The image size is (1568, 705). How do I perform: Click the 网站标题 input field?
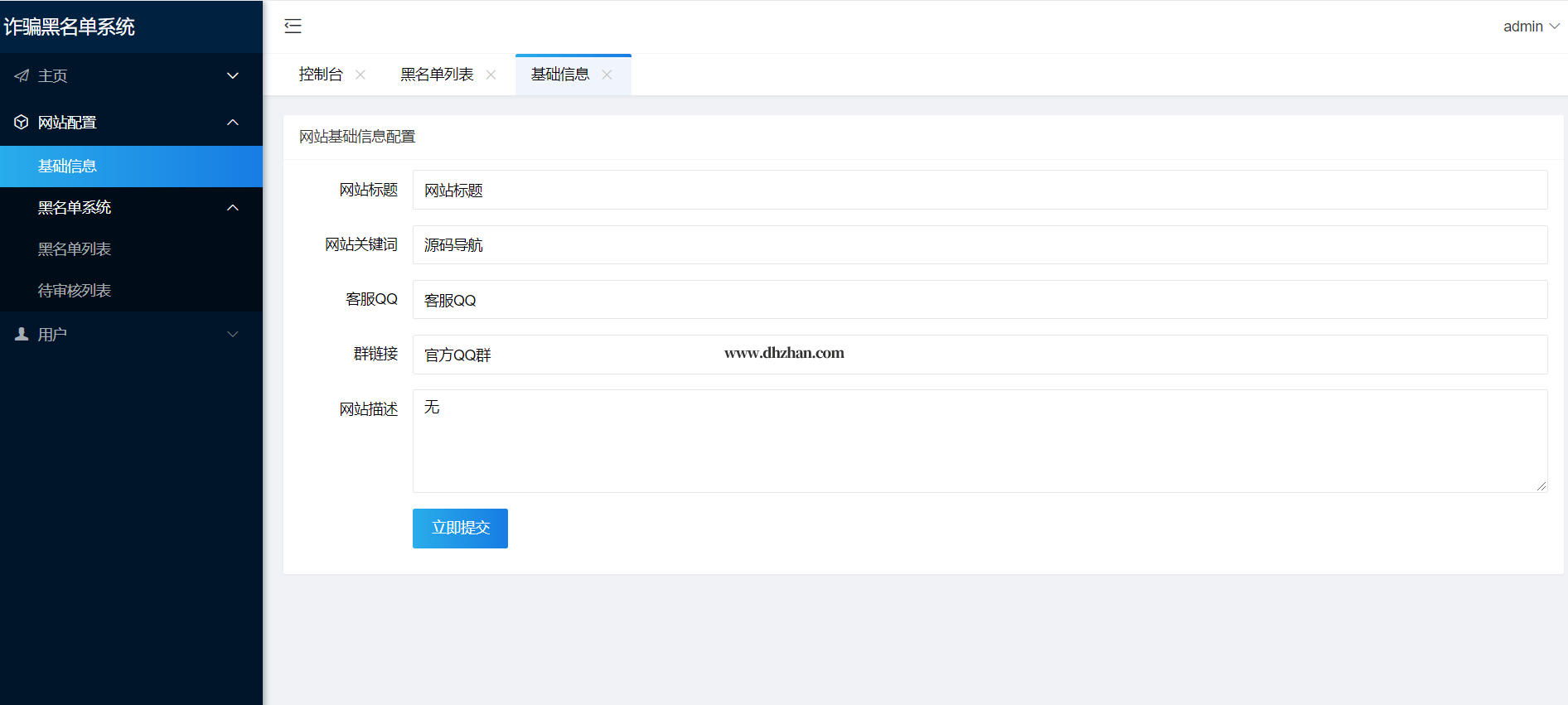[980, 190]
